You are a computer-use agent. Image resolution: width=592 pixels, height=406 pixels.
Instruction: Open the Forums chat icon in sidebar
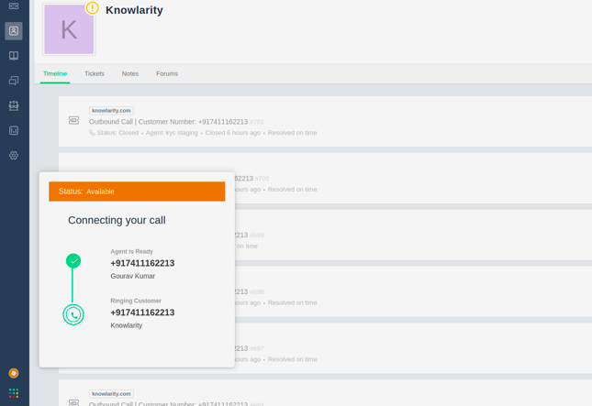pyautogui.click(x=14, y=81)
